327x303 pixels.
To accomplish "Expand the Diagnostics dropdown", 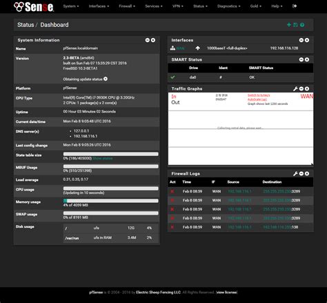I will coord(229,6).
